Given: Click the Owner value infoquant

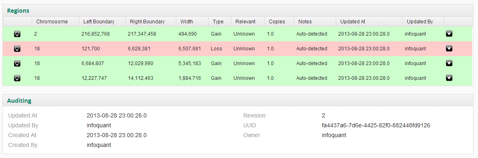Looking at the screenshot, I should click(334, 135).
